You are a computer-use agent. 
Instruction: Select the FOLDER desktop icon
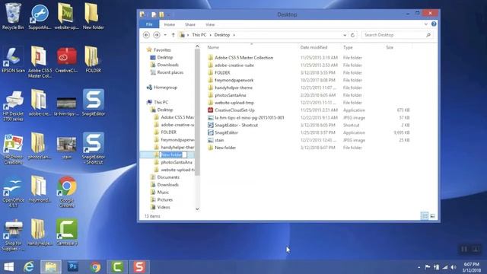(93, 59)
